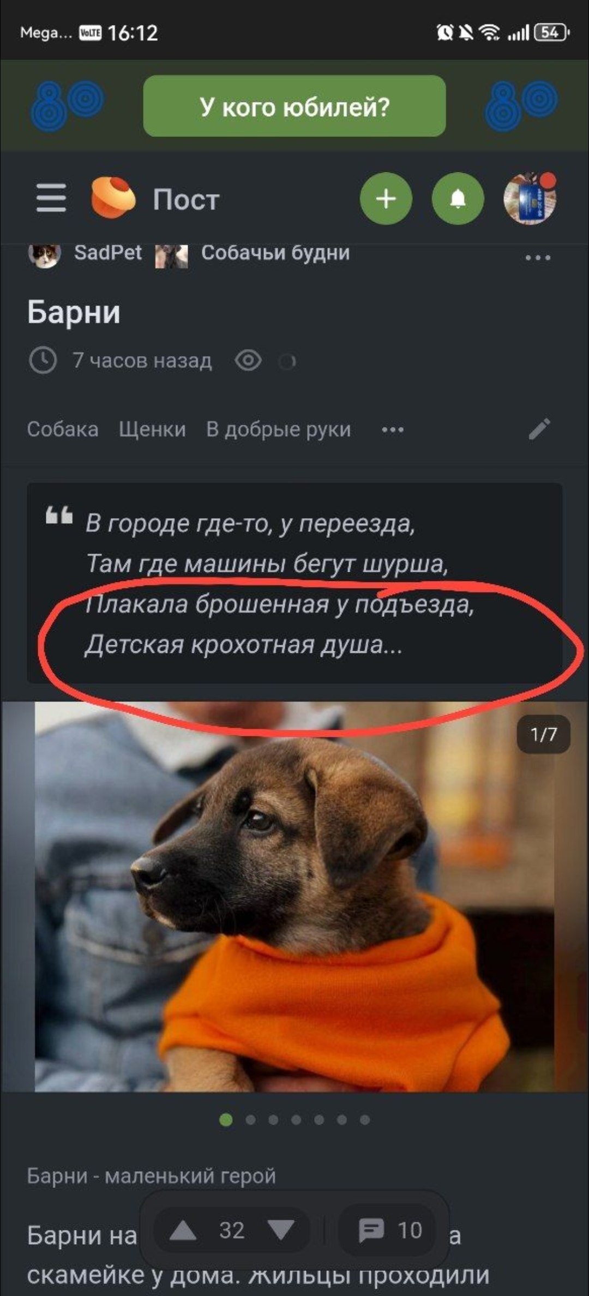Screen dimensions: 589x1296
Task: Jump to last photo via carousel dot
Action: coord(365,1120)
